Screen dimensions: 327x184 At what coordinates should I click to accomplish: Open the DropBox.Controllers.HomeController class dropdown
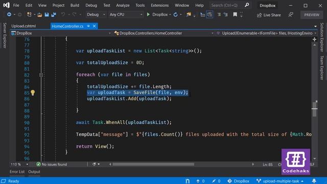[x=163, y=33]
